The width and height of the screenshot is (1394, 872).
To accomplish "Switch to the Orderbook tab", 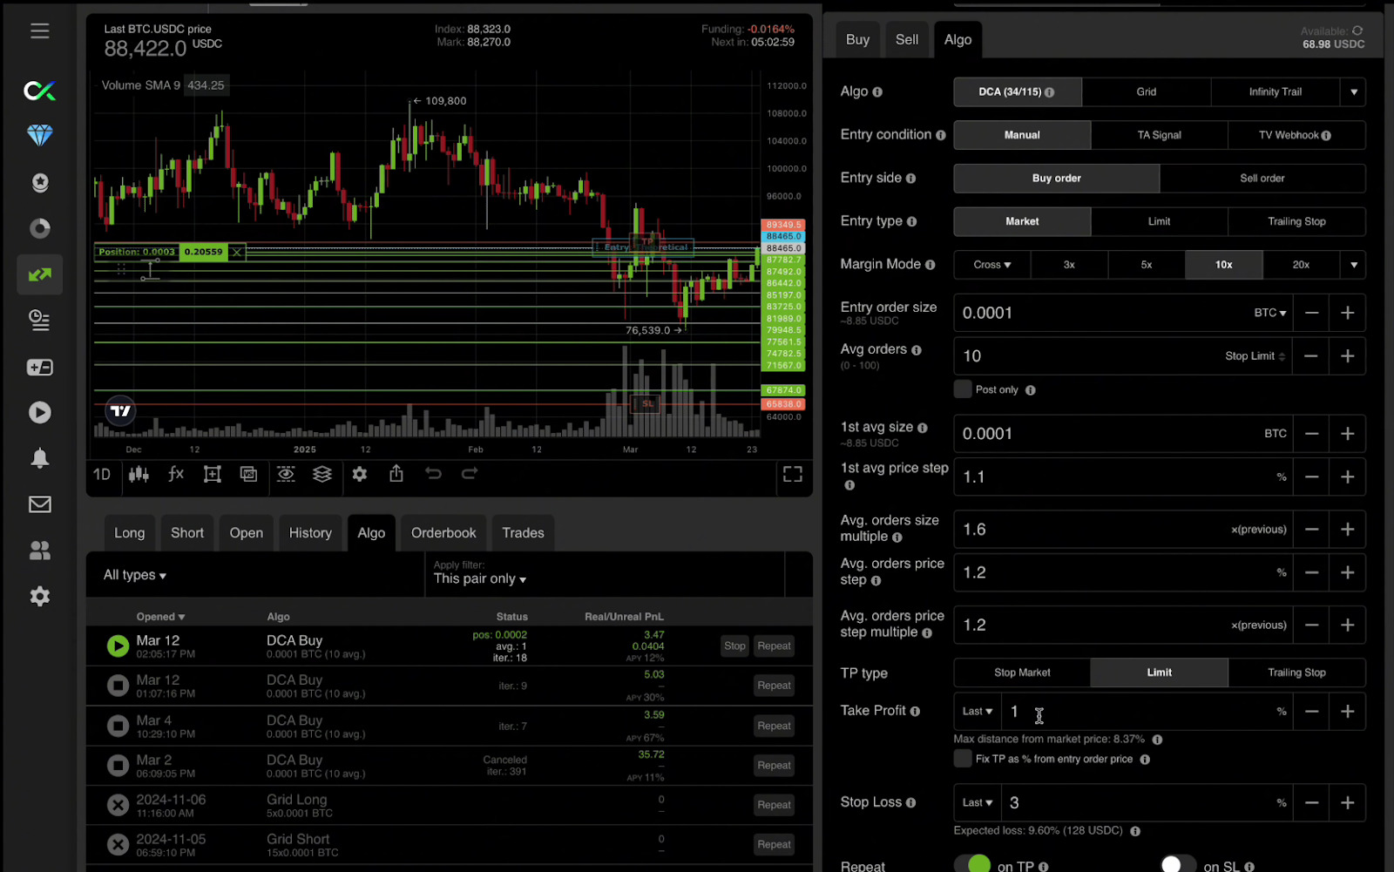I will tap(443, 533).
